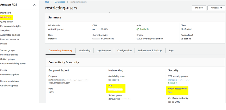Switch to the Monitoring tab
226x110 pixels.
point(84,51)
